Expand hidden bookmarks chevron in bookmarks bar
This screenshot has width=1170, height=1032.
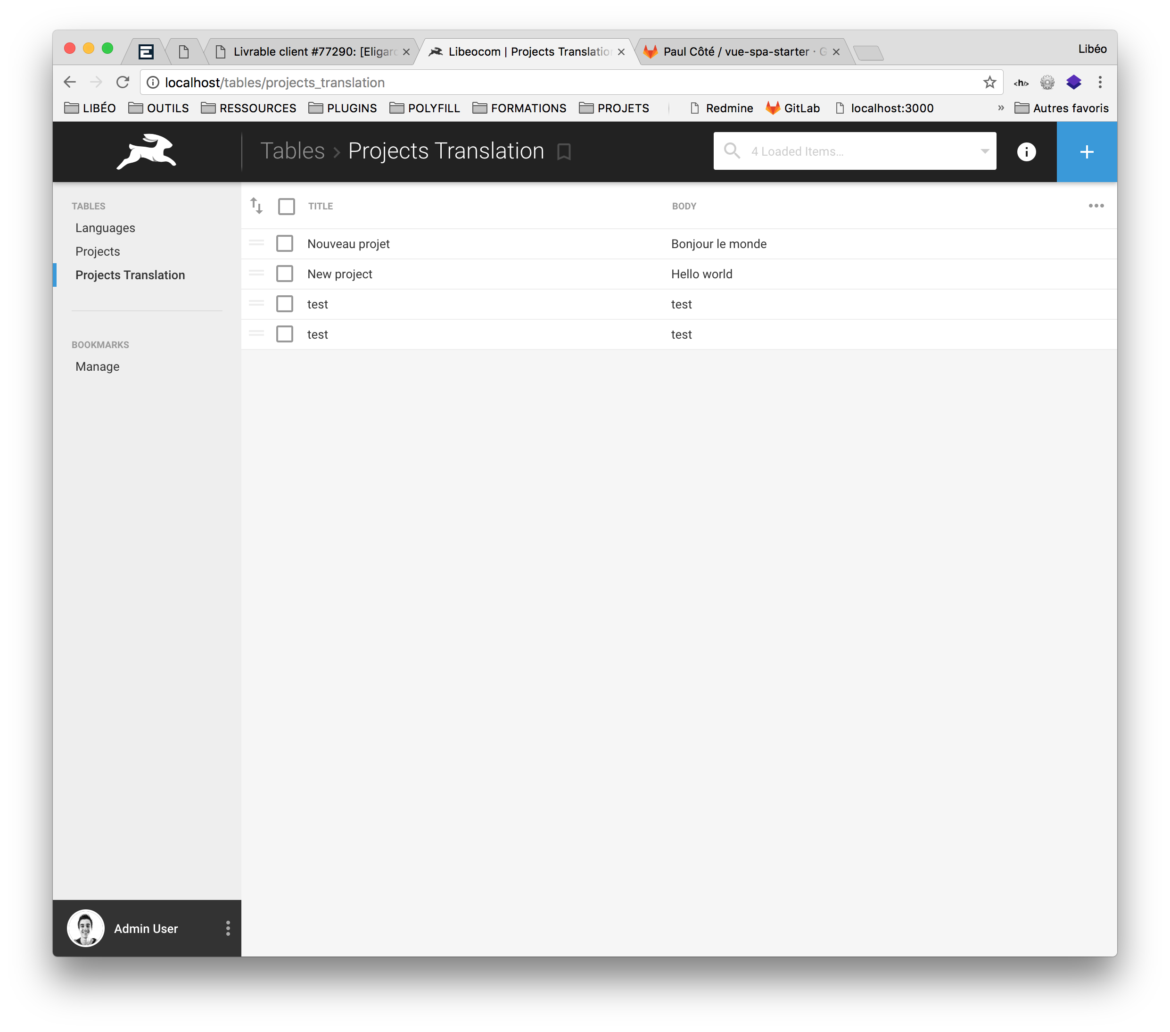coord(1001,108)
